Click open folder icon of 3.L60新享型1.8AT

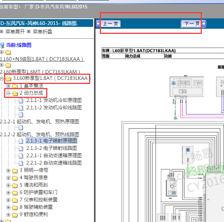[x=9, y=78]
